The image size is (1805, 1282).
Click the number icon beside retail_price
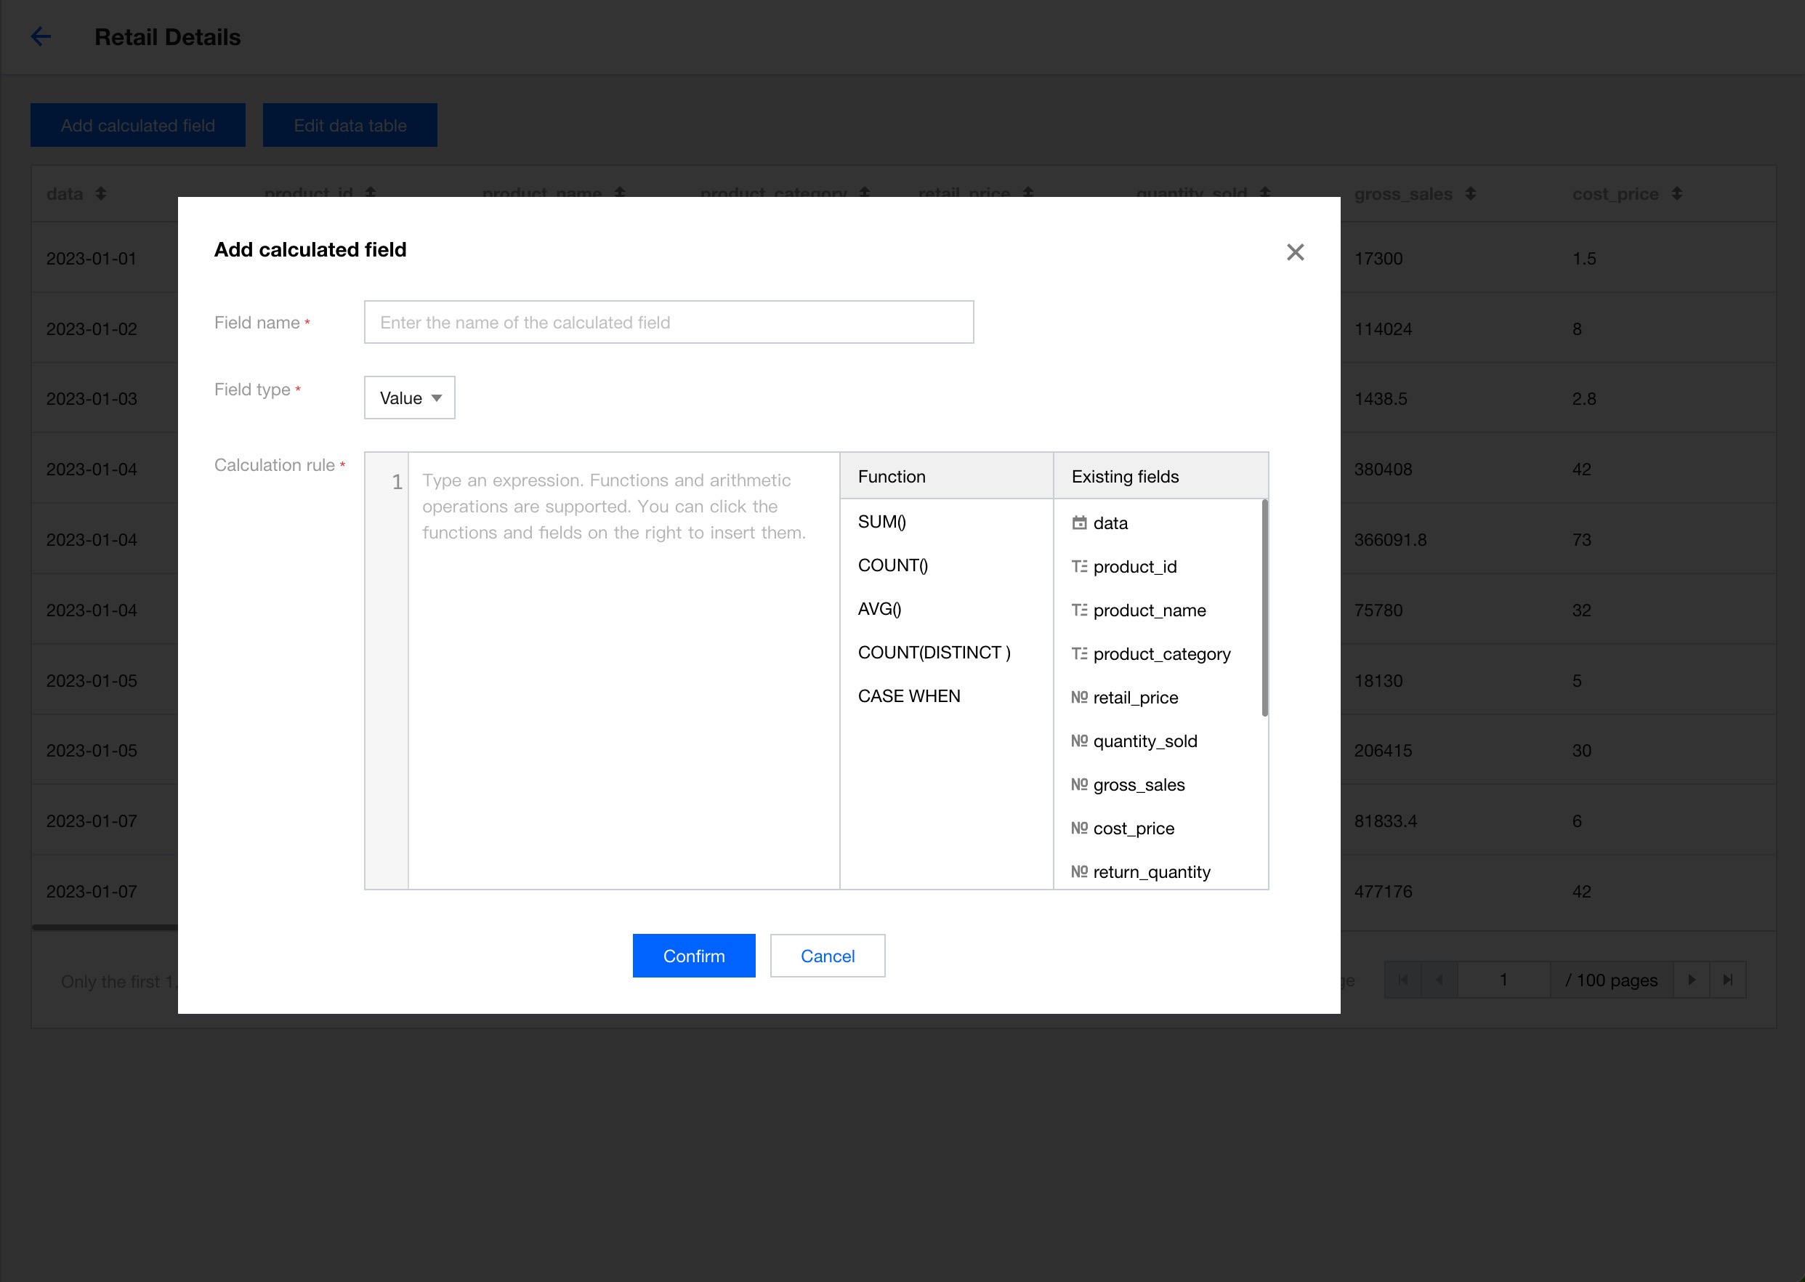click(1079, 697)
